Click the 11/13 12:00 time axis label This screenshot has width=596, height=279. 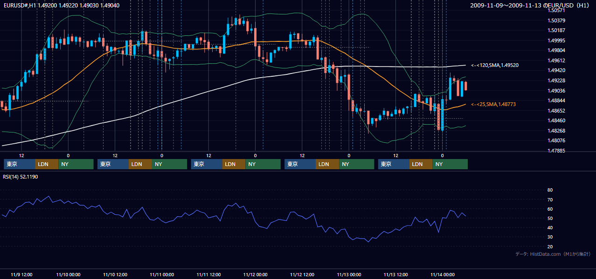(396, 274)
